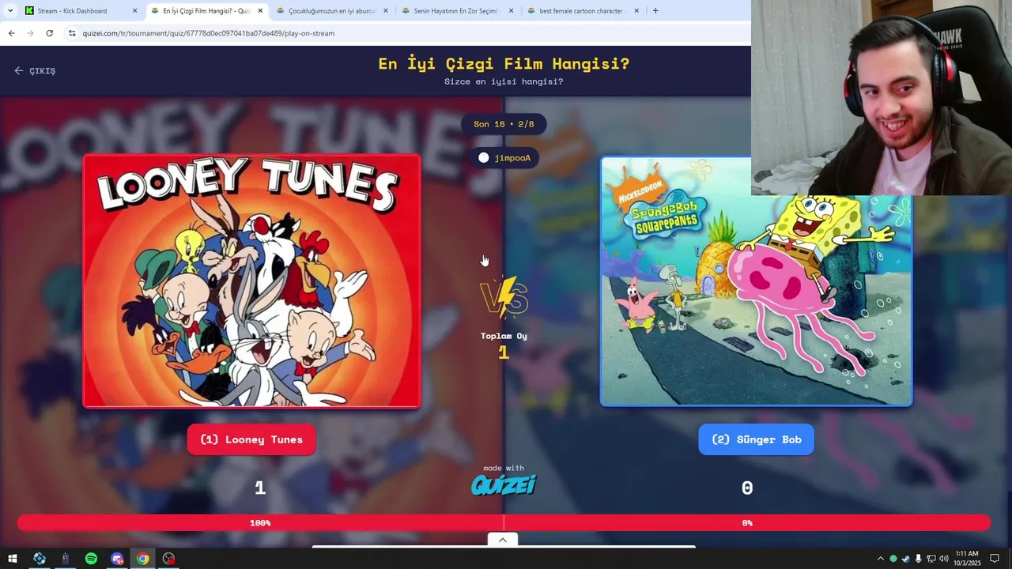This screenshot has height=569, width=1012.
Task: Expand the bottom panel chevron
Action: click(503, 540)
